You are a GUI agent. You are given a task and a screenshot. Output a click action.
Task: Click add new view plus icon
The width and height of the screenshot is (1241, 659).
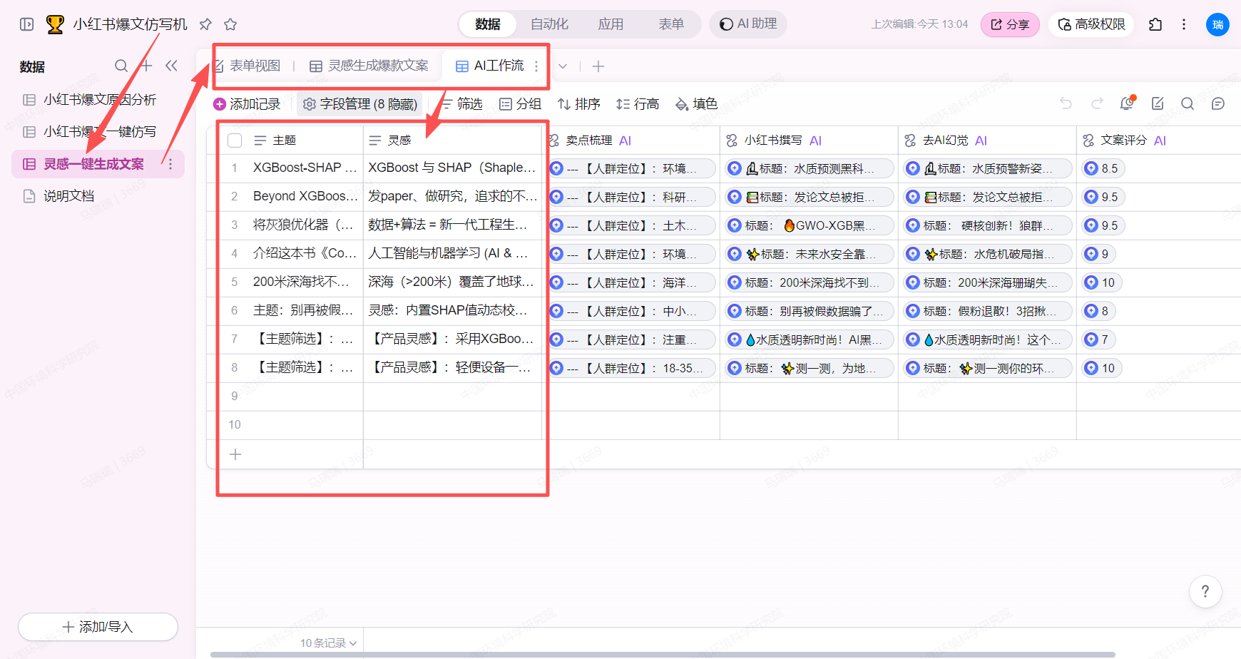[598, 66]
